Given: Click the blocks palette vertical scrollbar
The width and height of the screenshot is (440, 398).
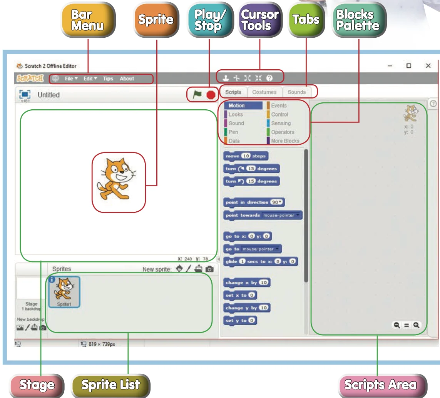Looking at the screenshot, I should click(x=306, y=216).
